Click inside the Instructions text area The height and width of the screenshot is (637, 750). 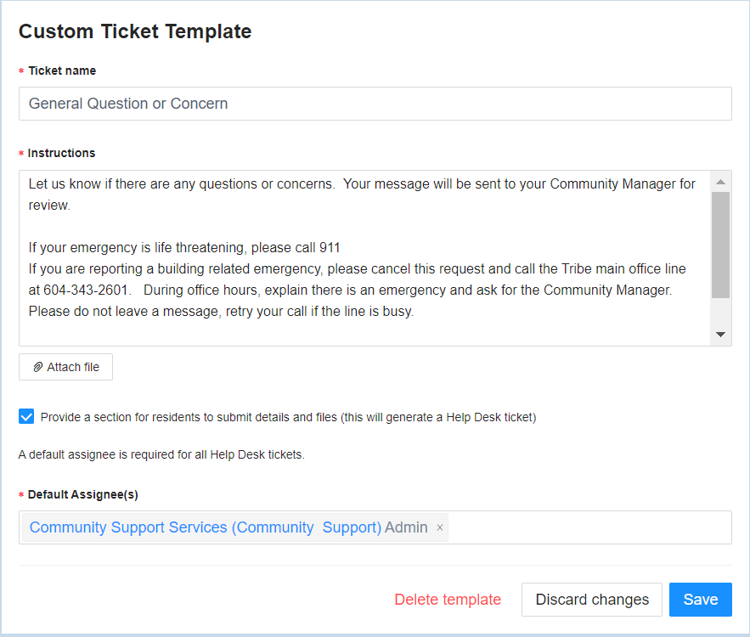point(365,258)
